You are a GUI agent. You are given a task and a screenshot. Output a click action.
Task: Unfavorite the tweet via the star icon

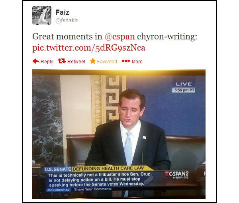pyautogui.click(x=93, y=61)
